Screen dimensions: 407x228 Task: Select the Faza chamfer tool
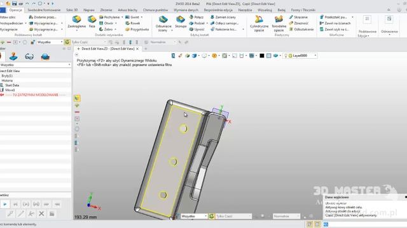tap(92, 22)
